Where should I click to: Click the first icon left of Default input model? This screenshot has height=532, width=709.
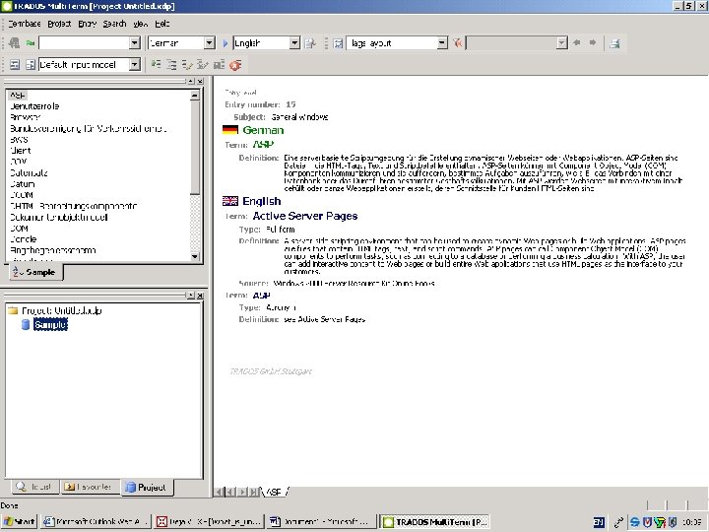(x=15, y=65)
